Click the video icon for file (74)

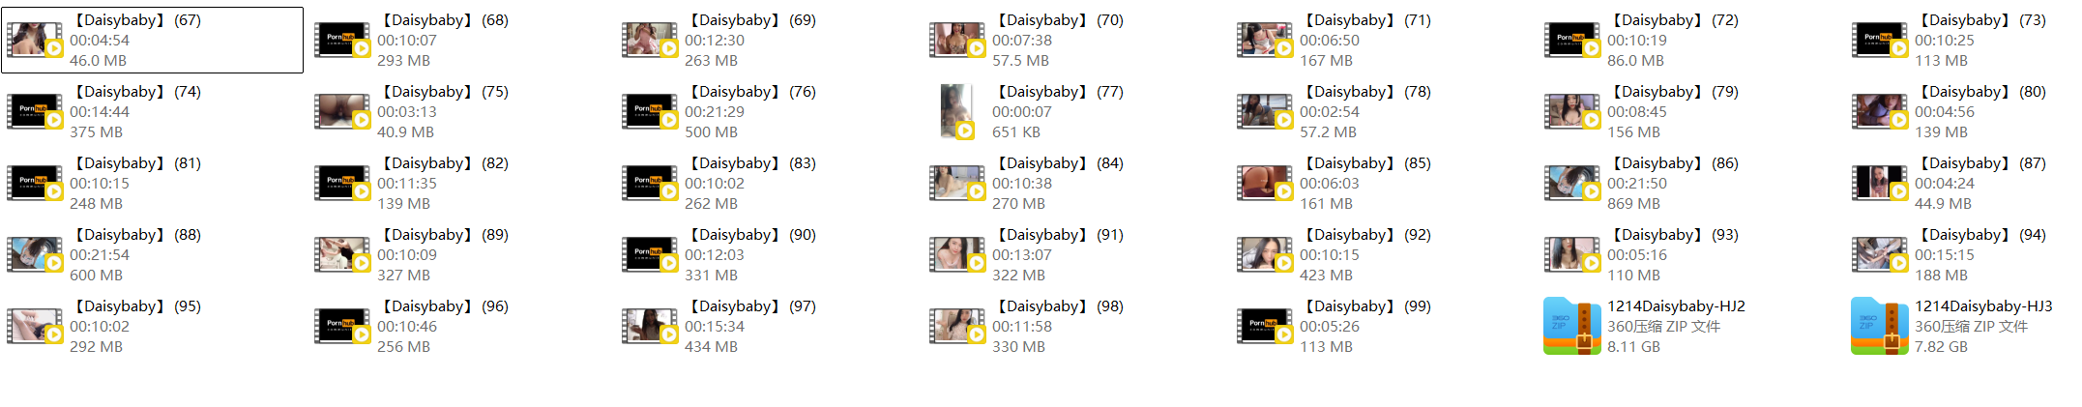pyautogui.click(x=35, y=111)
